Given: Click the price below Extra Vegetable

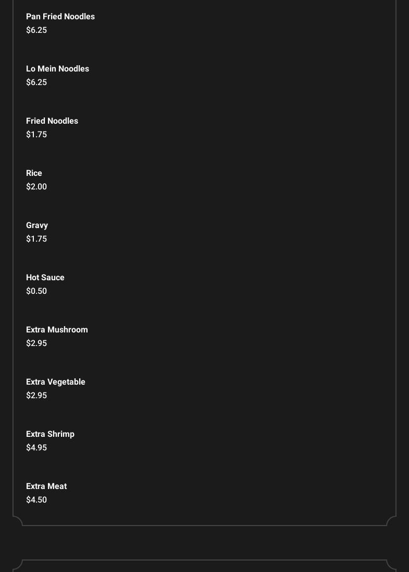Looking at the screenshot, I should pyautogui.click(x=36, y=396).
